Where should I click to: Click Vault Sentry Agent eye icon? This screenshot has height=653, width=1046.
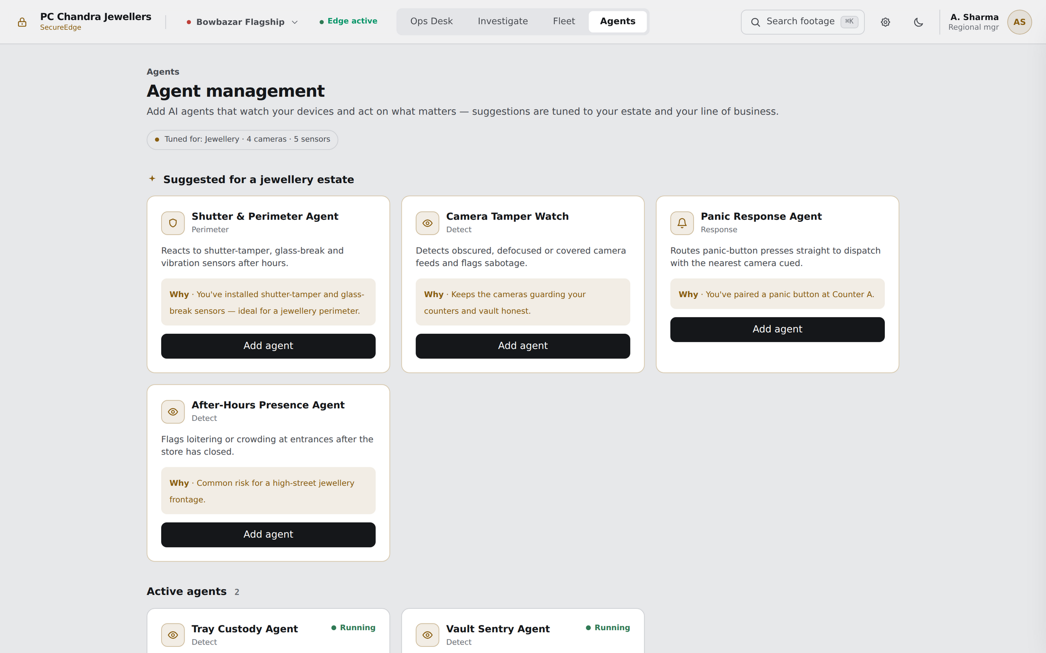pyautogui.click(x=427, y=635)
